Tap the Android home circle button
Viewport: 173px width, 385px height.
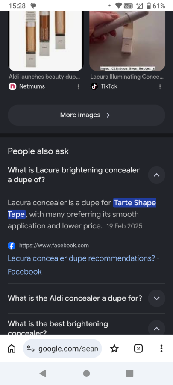click(86, 373)
